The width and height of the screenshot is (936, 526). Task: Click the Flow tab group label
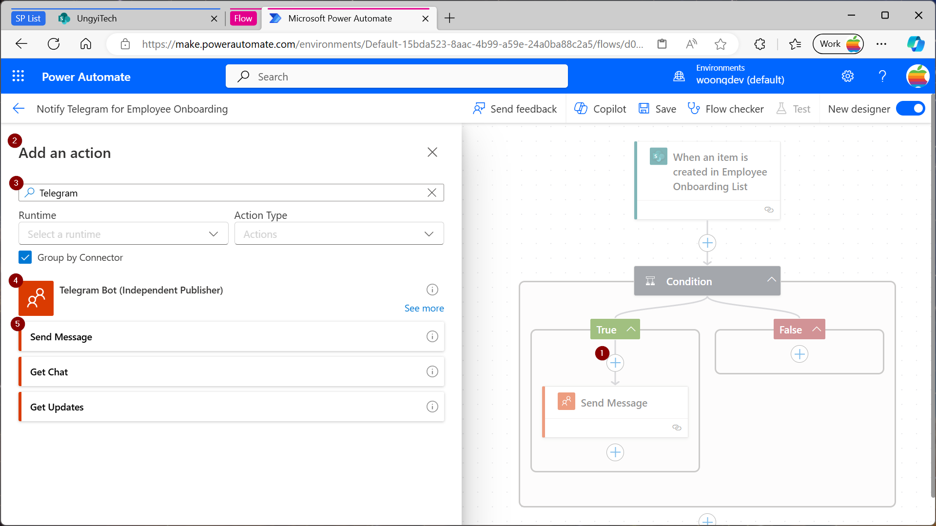243,19
